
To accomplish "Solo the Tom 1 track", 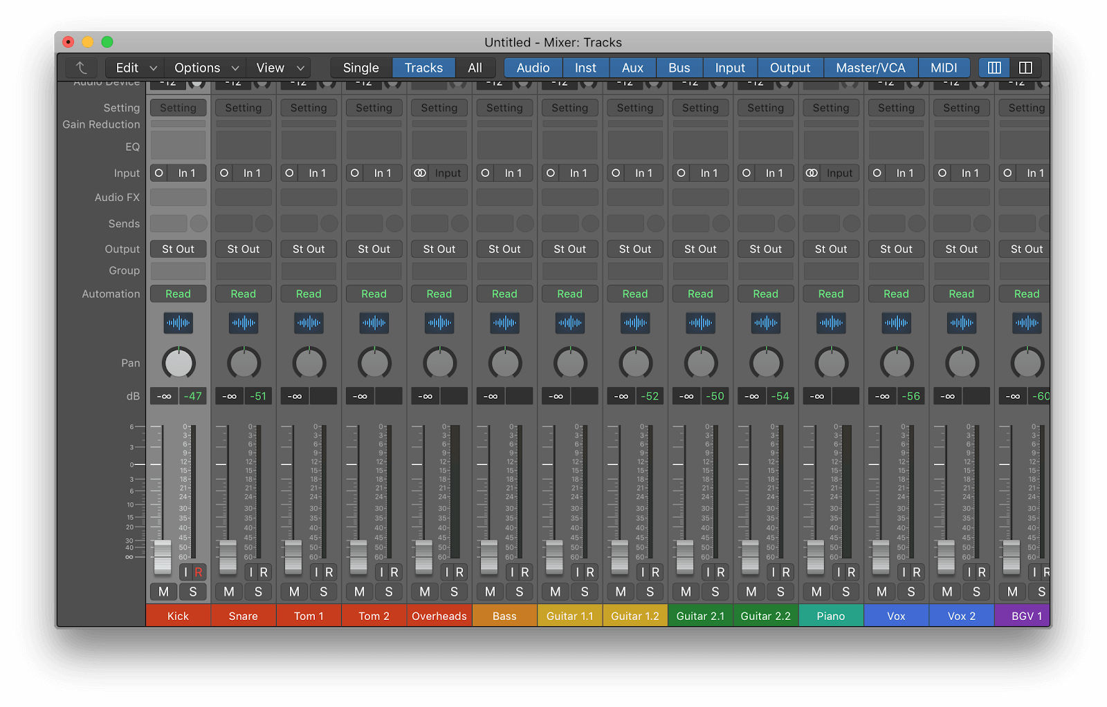I will point(323,592).
